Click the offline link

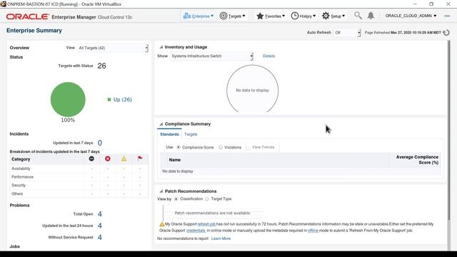tap(313, 231)
